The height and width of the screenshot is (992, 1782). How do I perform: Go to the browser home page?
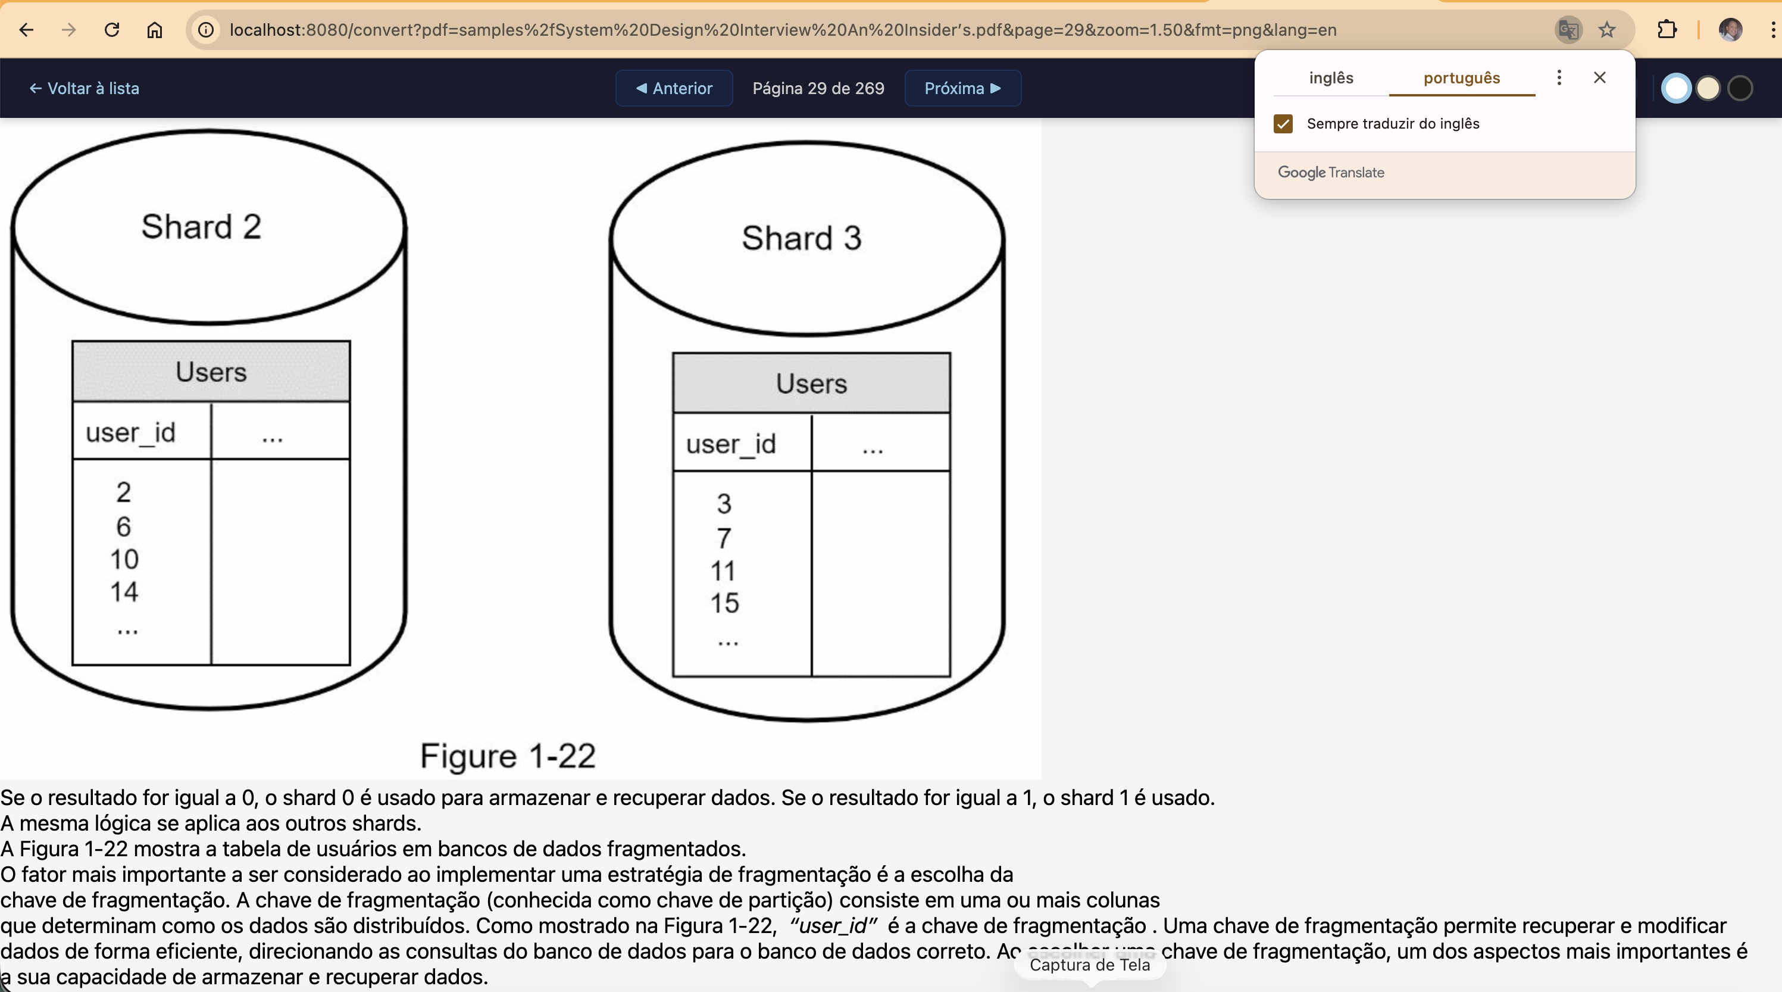[154, 30]
